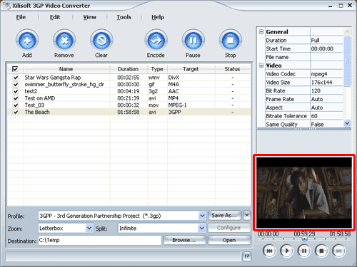Sort list by the Status column header
This screenshot has height=267, width=357.
coord(233,69)
